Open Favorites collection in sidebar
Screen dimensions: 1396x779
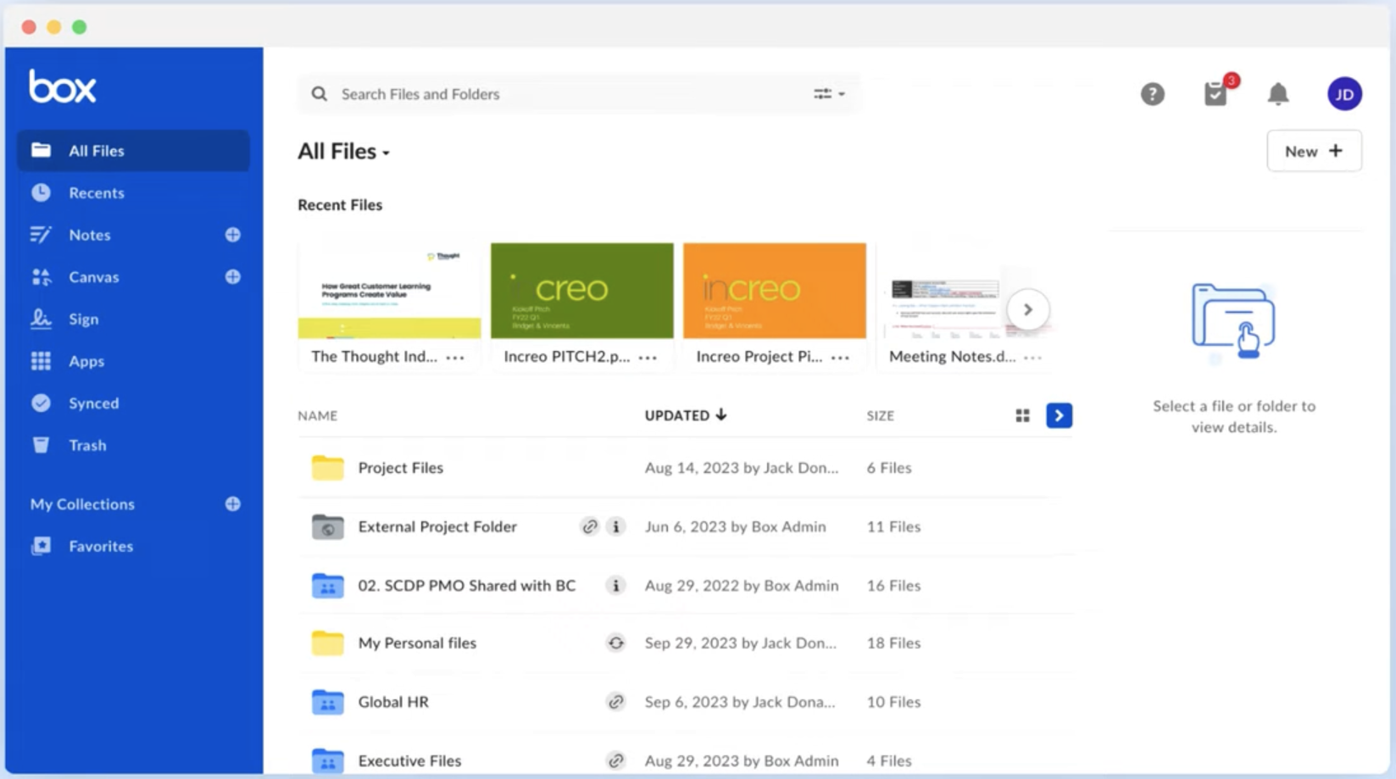point(101,546)
